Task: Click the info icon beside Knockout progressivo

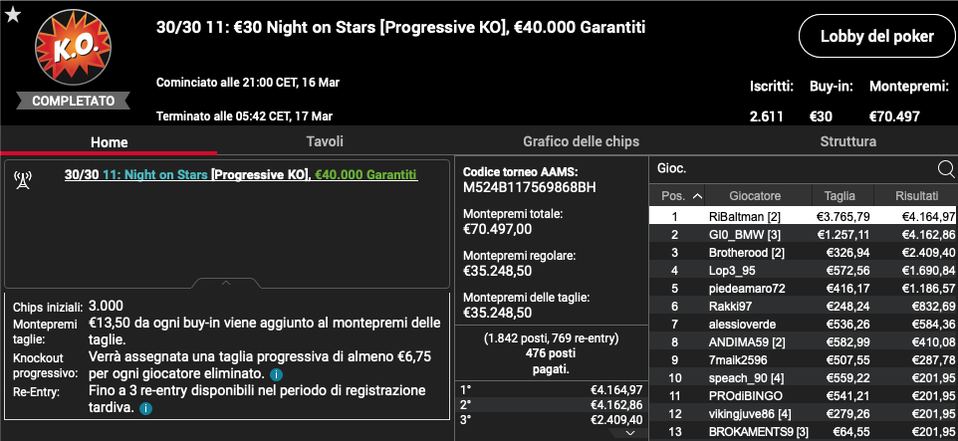Action: point(276,374)
